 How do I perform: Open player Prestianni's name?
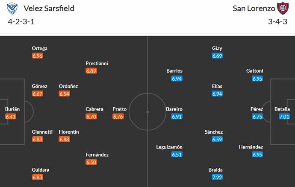click(x=97, y=63)
